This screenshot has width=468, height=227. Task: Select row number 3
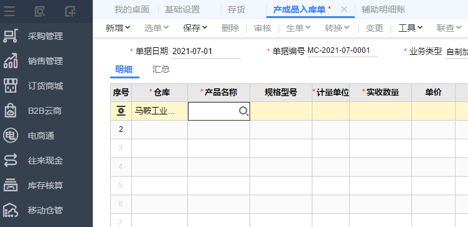(121, 148)
